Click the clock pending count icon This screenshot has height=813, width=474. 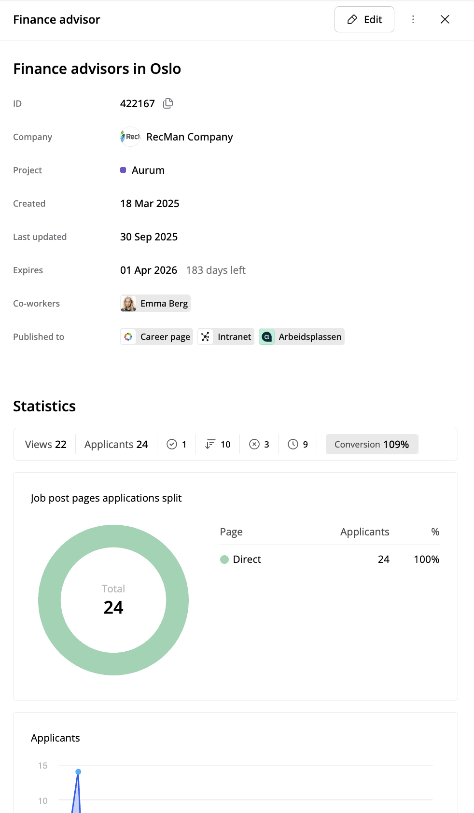point(293,444)
